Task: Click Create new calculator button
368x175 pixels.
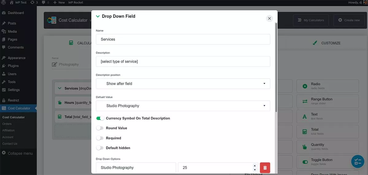Action: [x=349, y=20]
